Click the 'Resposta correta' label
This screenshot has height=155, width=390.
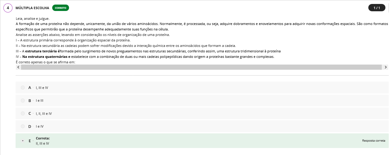[x=374, y=141]
